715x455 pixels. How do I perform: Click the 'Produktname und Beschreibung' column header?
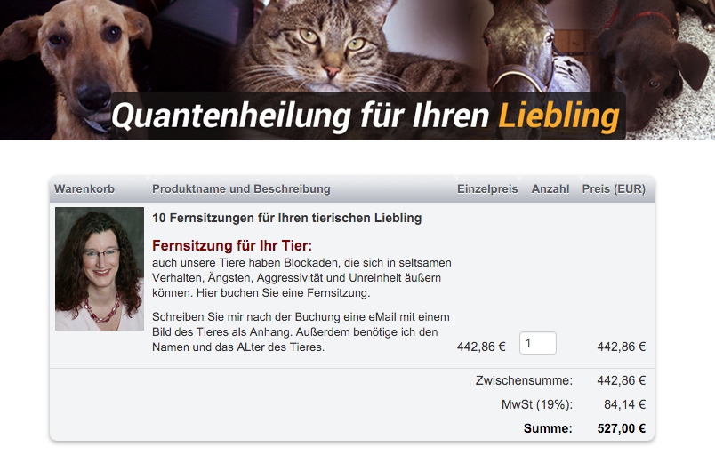tap(241, 189)
